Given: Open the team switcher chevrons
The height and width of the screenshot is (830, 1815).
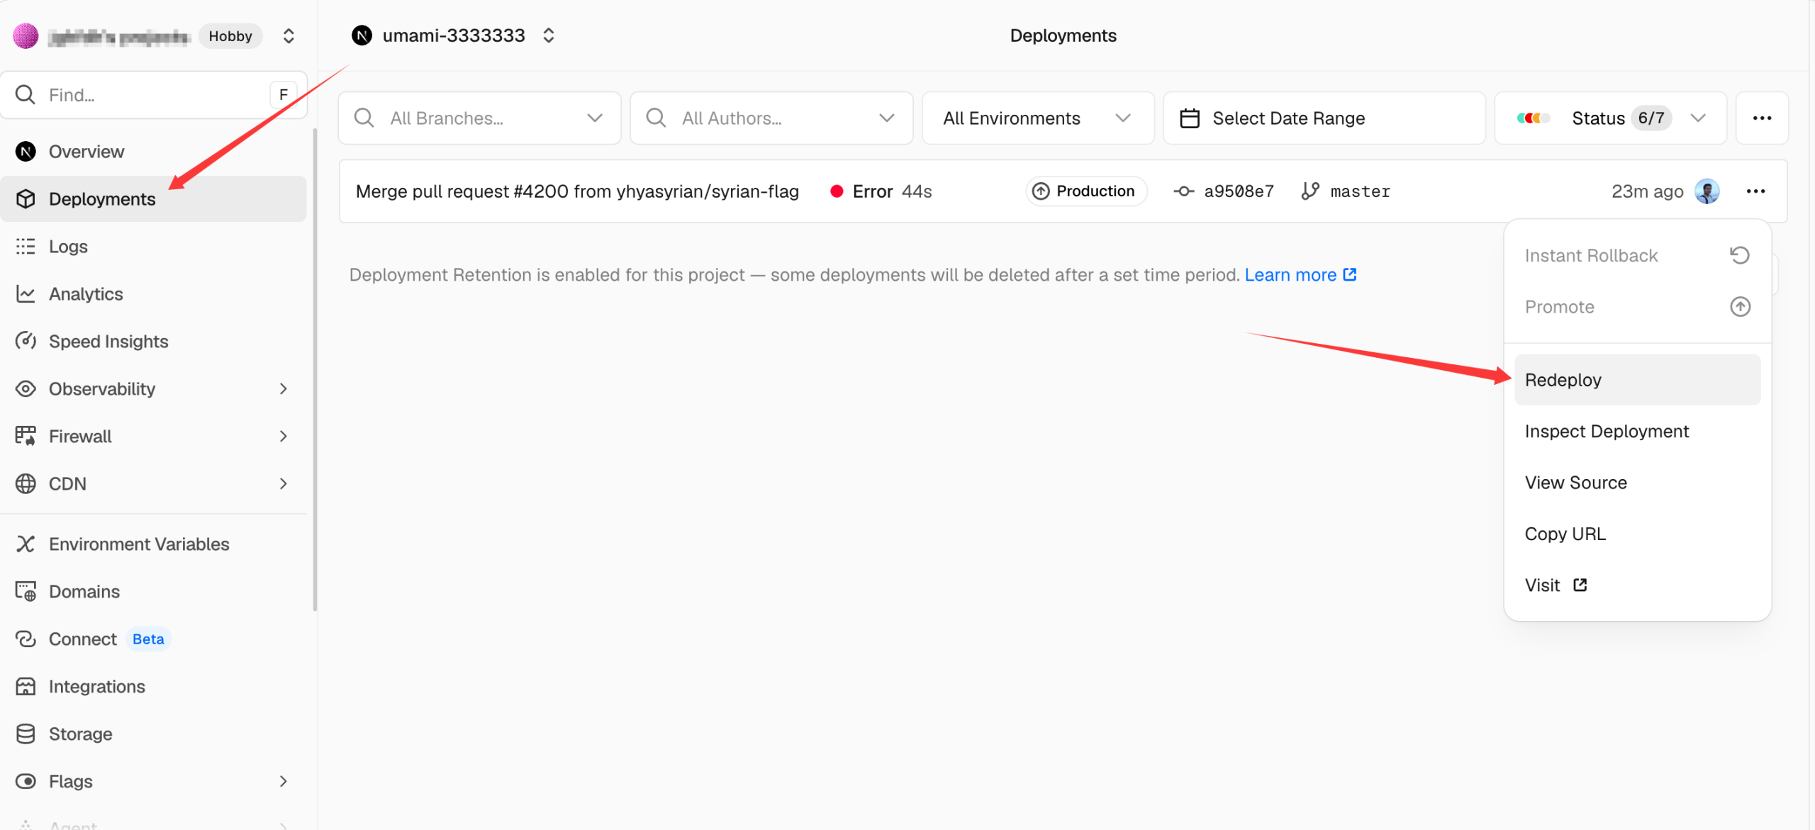Looking at the screenshot, I should [289, 36].
